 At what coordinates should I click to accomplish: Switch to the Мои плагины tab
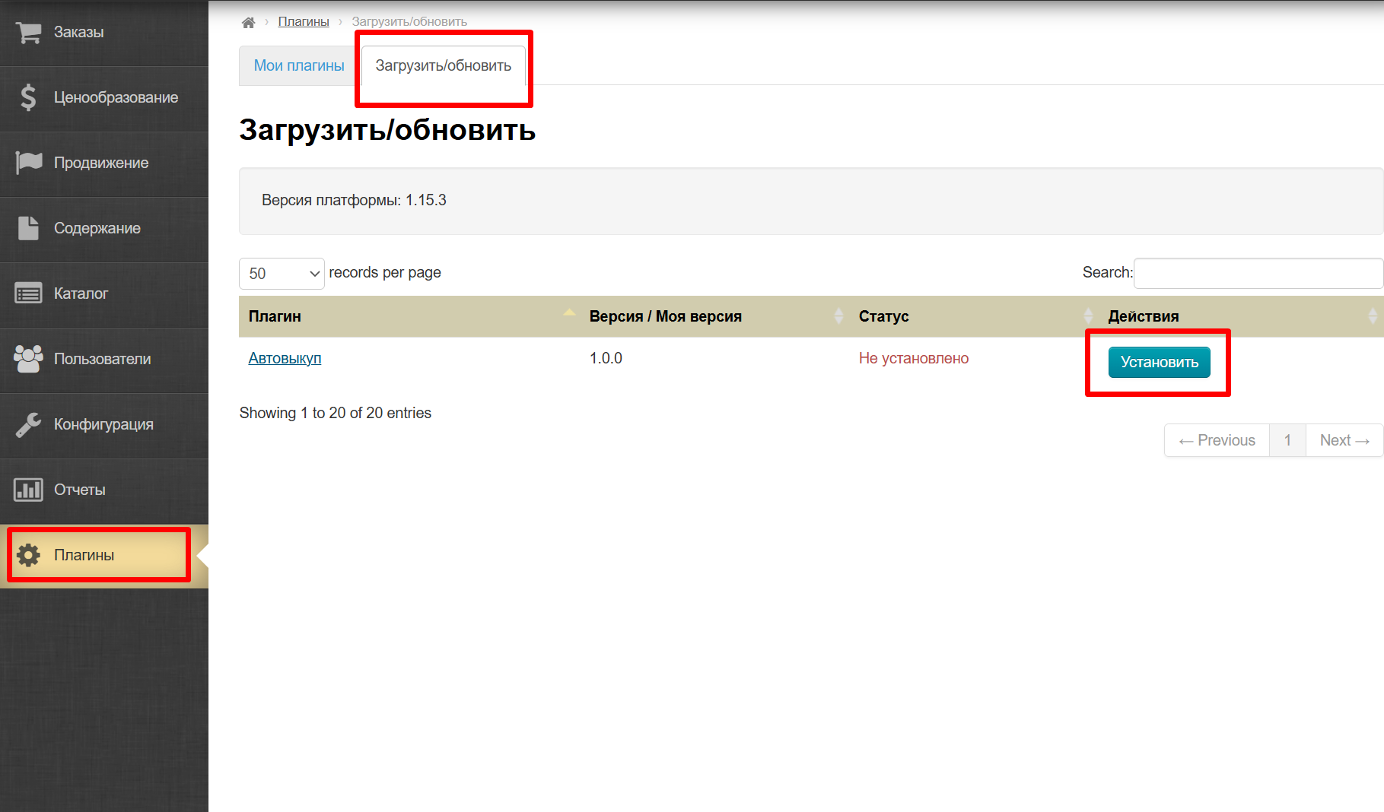point(299,66)
